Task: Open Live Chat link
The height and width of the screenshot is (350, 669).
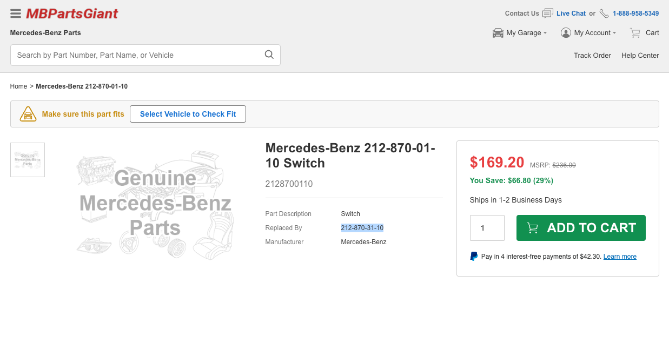Action: (x=571, y=14)
